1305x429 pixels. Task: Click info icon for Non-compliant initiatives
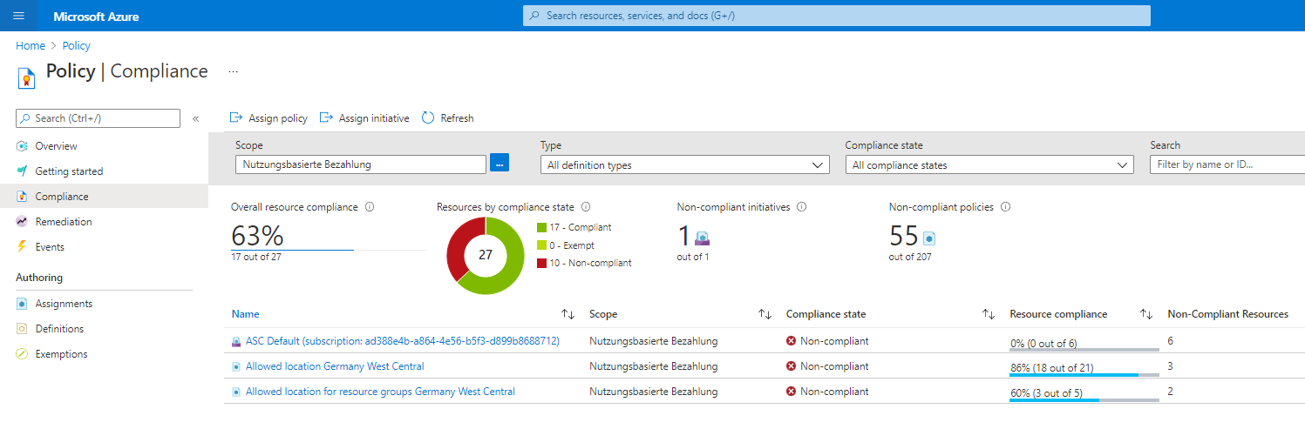point(801,207)
